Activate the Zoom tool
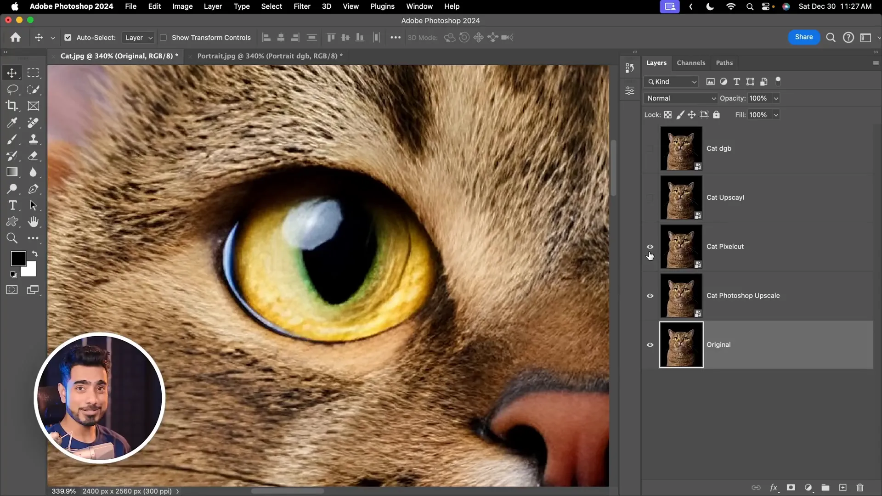This screenshot has width=882, height=496. 12,238
